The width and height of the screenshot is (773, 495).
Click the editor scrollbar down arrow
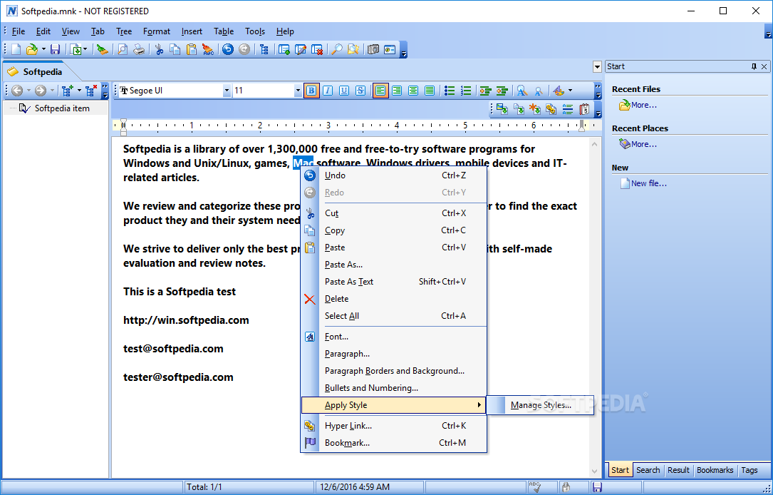click(x=595, y=471)
